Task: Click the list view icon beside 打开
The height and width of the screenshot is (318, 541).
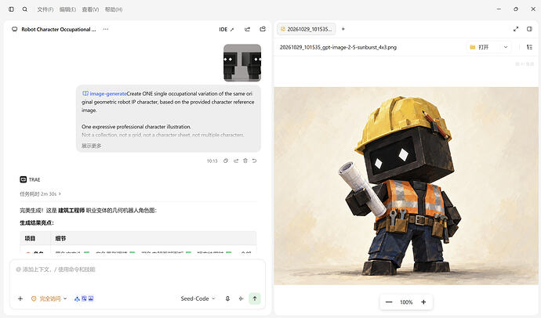Action: [x=529, y=47]
